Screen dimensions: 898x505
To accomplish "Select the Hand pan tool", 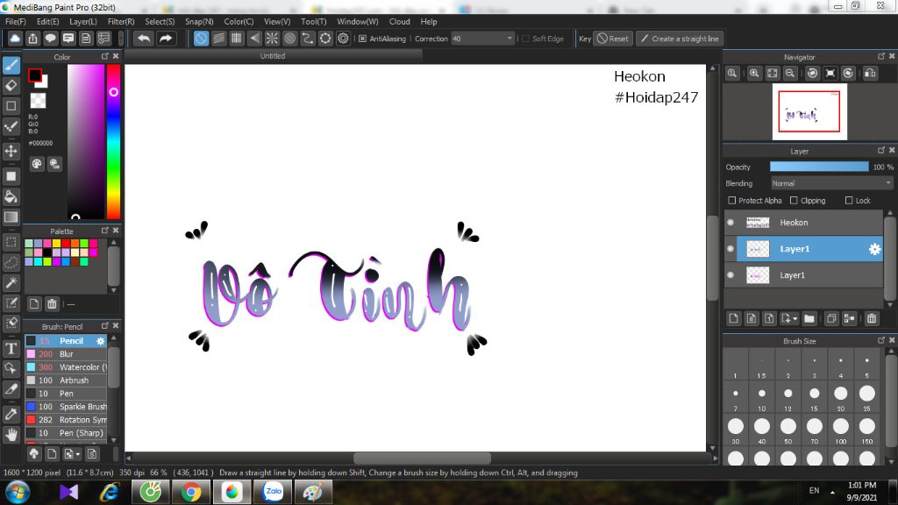I will (x=11, y=435).
